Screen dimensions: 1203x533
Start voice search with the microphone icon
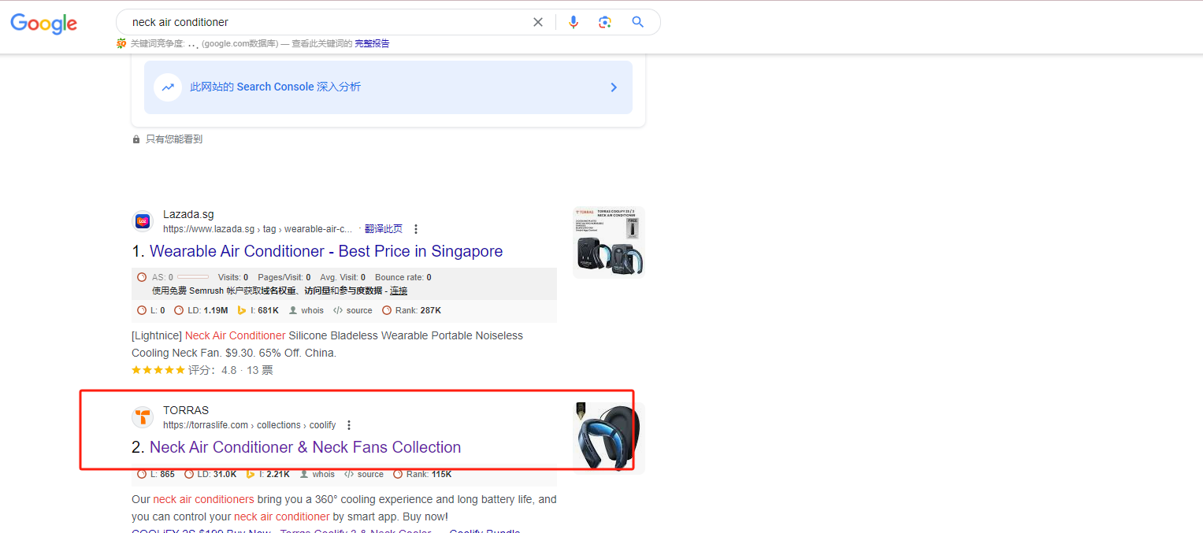click(x=574, y=22)
